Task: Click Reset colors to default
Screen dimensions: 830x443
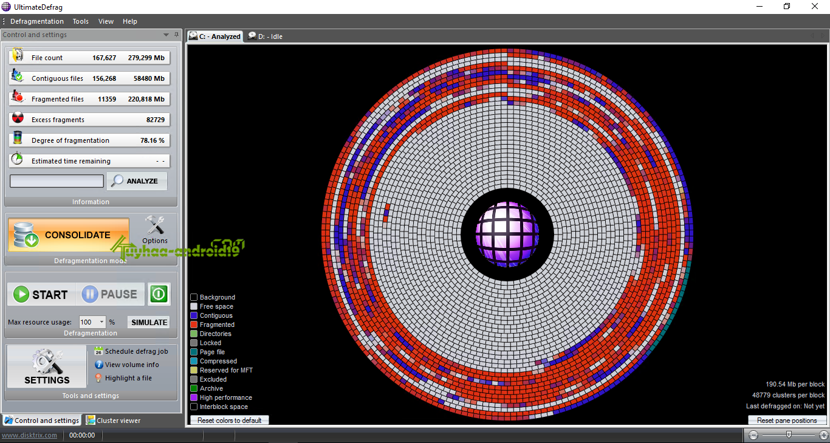Action: point(230,420)
